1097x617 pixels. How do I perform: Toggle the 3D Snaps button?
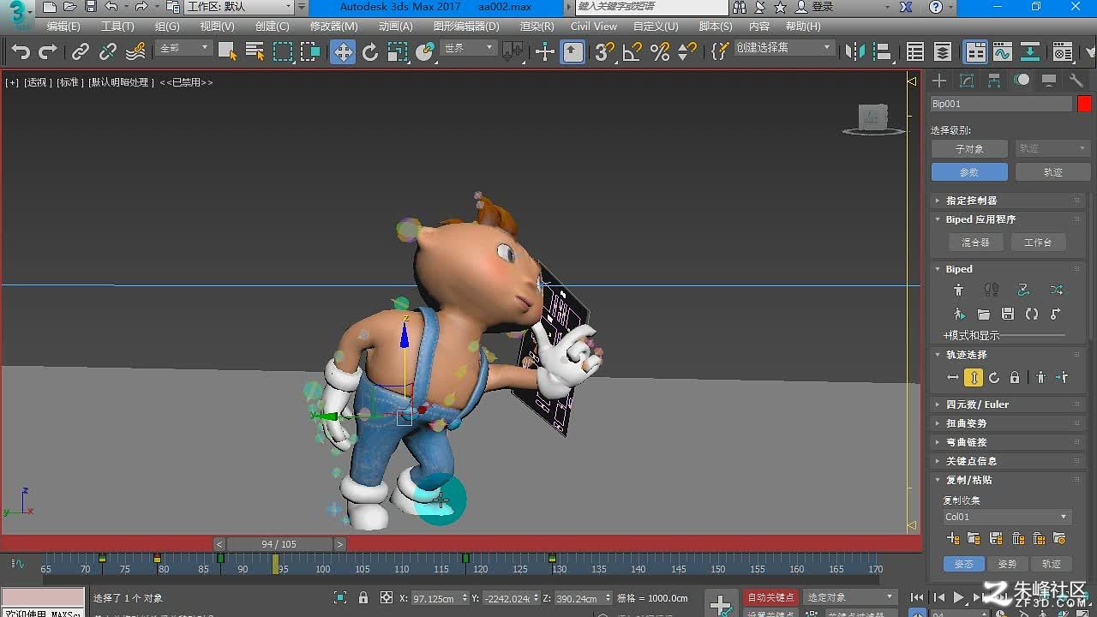tap(605, 52)
